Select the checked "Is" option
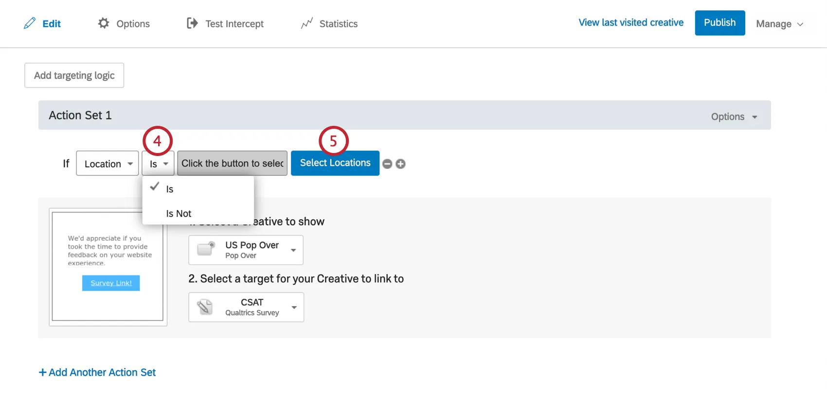Screen dimensions: 827x413 pos(170,189)
